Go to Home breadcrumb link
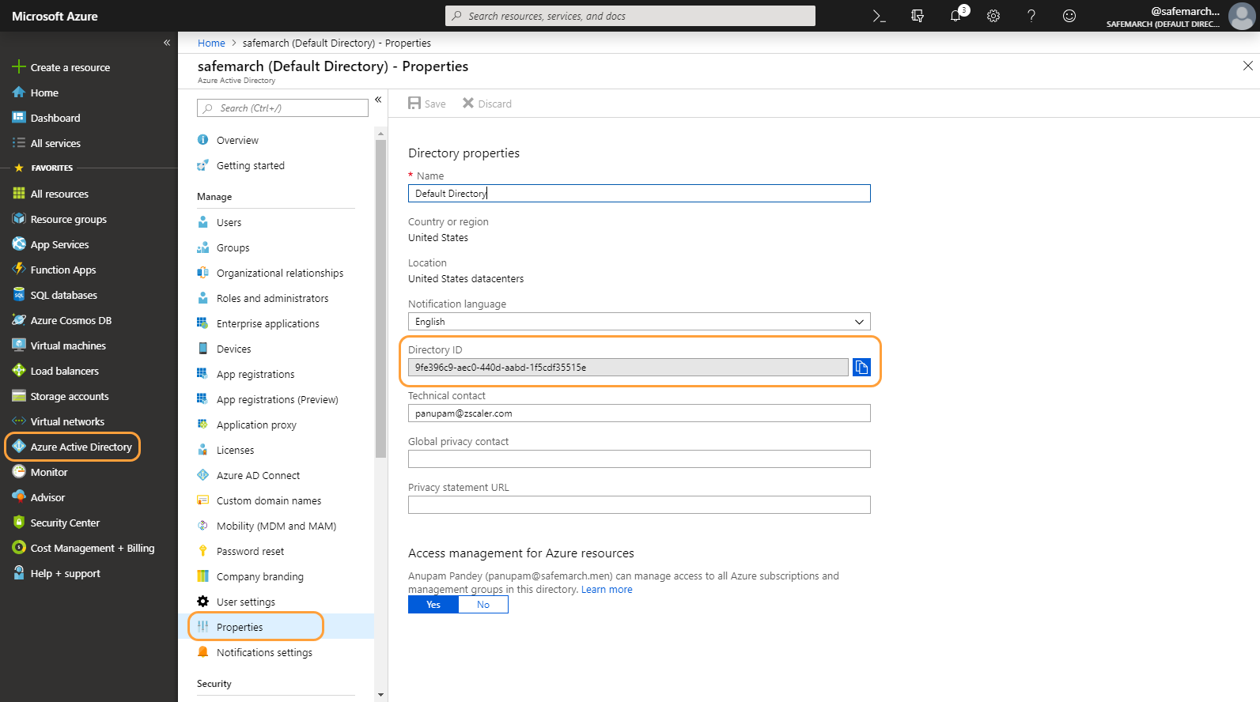The height and width of the screenshot is (702, 1260). (211, 43)
